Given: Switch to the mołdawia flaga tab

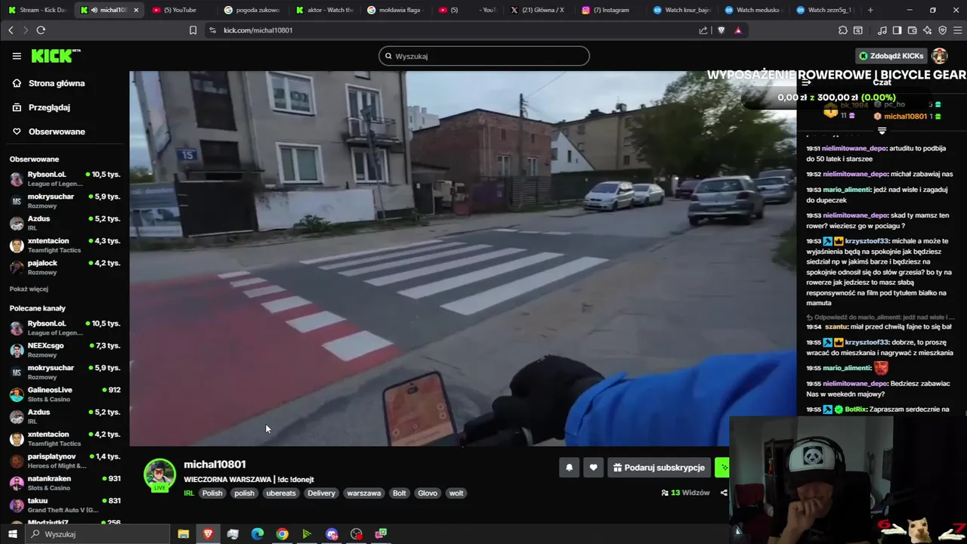Looking at the screenshot, I should (395, 10).
